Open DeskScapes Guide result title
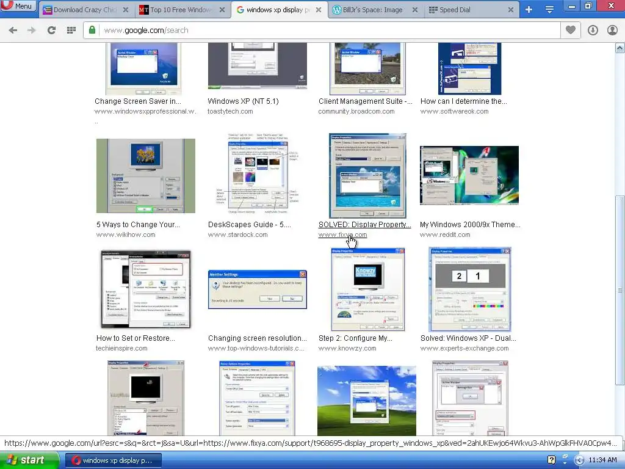625x469 pixels. [250, 225]
